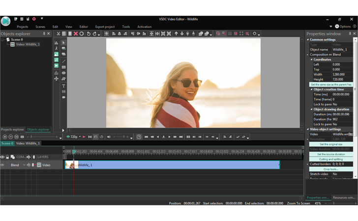358x221 pixels.
Task: Select the ellipse shape tool
Action: pos(64,73)
